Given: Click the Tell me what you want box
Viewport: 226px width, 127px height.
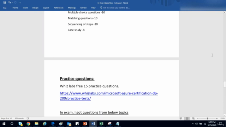Looking at the screenshot, I should pyautogui.click(x=116, y=8).
